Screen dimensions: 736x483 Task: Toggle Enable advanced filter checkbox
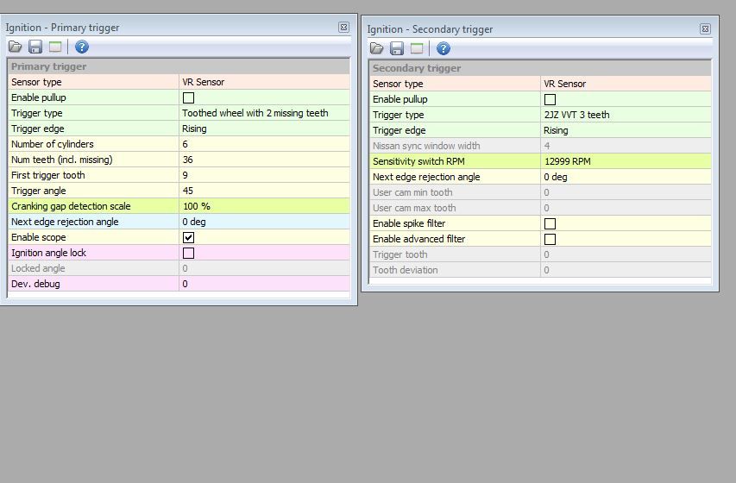550,239
